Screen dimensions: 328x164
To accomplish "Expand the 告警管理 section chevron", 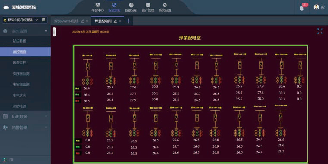I will coord(46,128).
